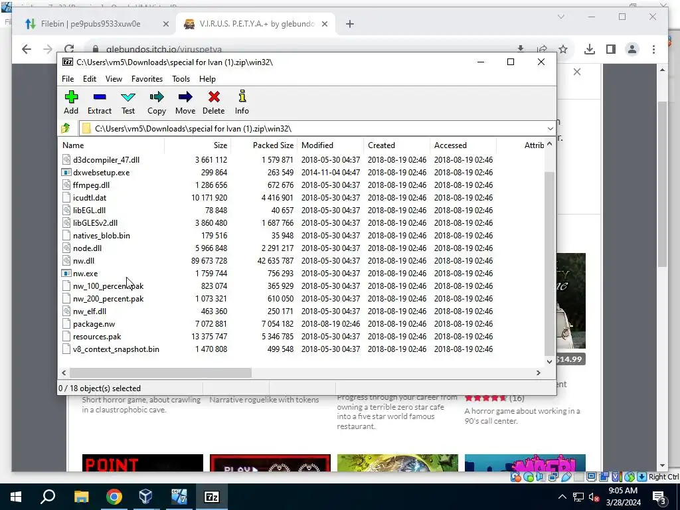Show hidden system tray icons
This screenshot has width=680, height=510.
pos(562,497)
